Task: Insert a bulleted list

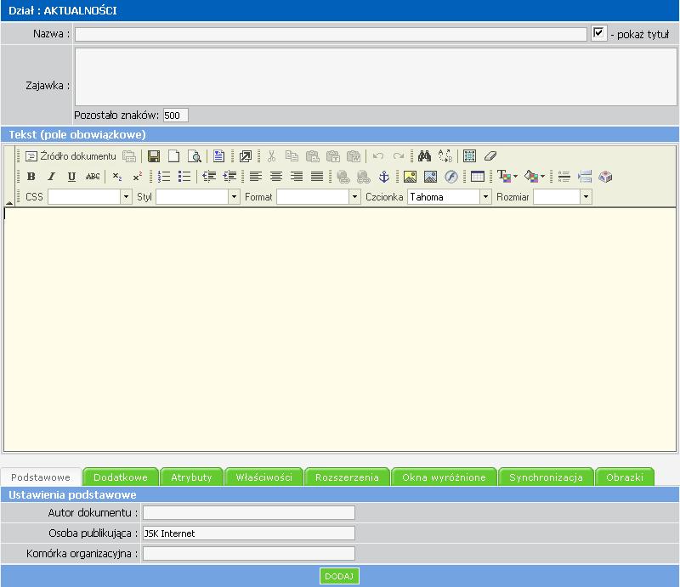Action: [x=184, y=177]
